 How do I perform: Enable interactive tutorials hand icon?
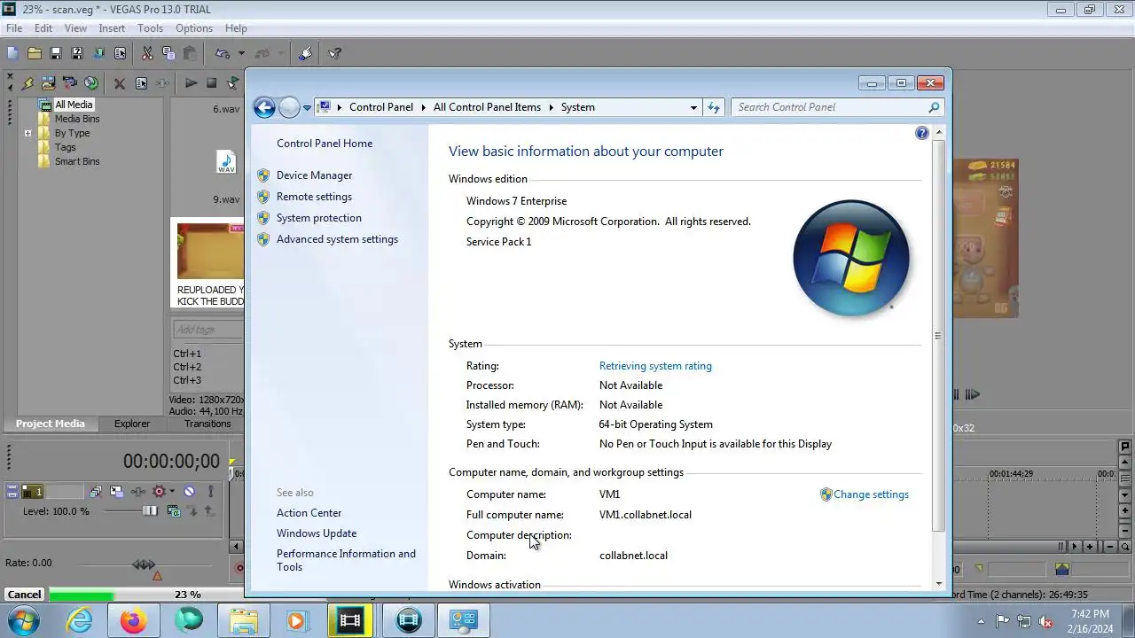(x=305, y=53)
